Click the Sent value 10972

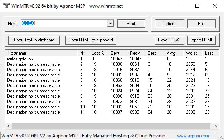pyautogui.click(x=116, y=102)
